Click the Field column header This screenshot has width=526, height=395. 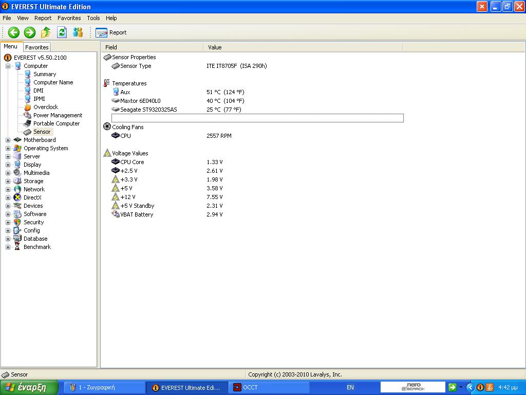[152, 47]
